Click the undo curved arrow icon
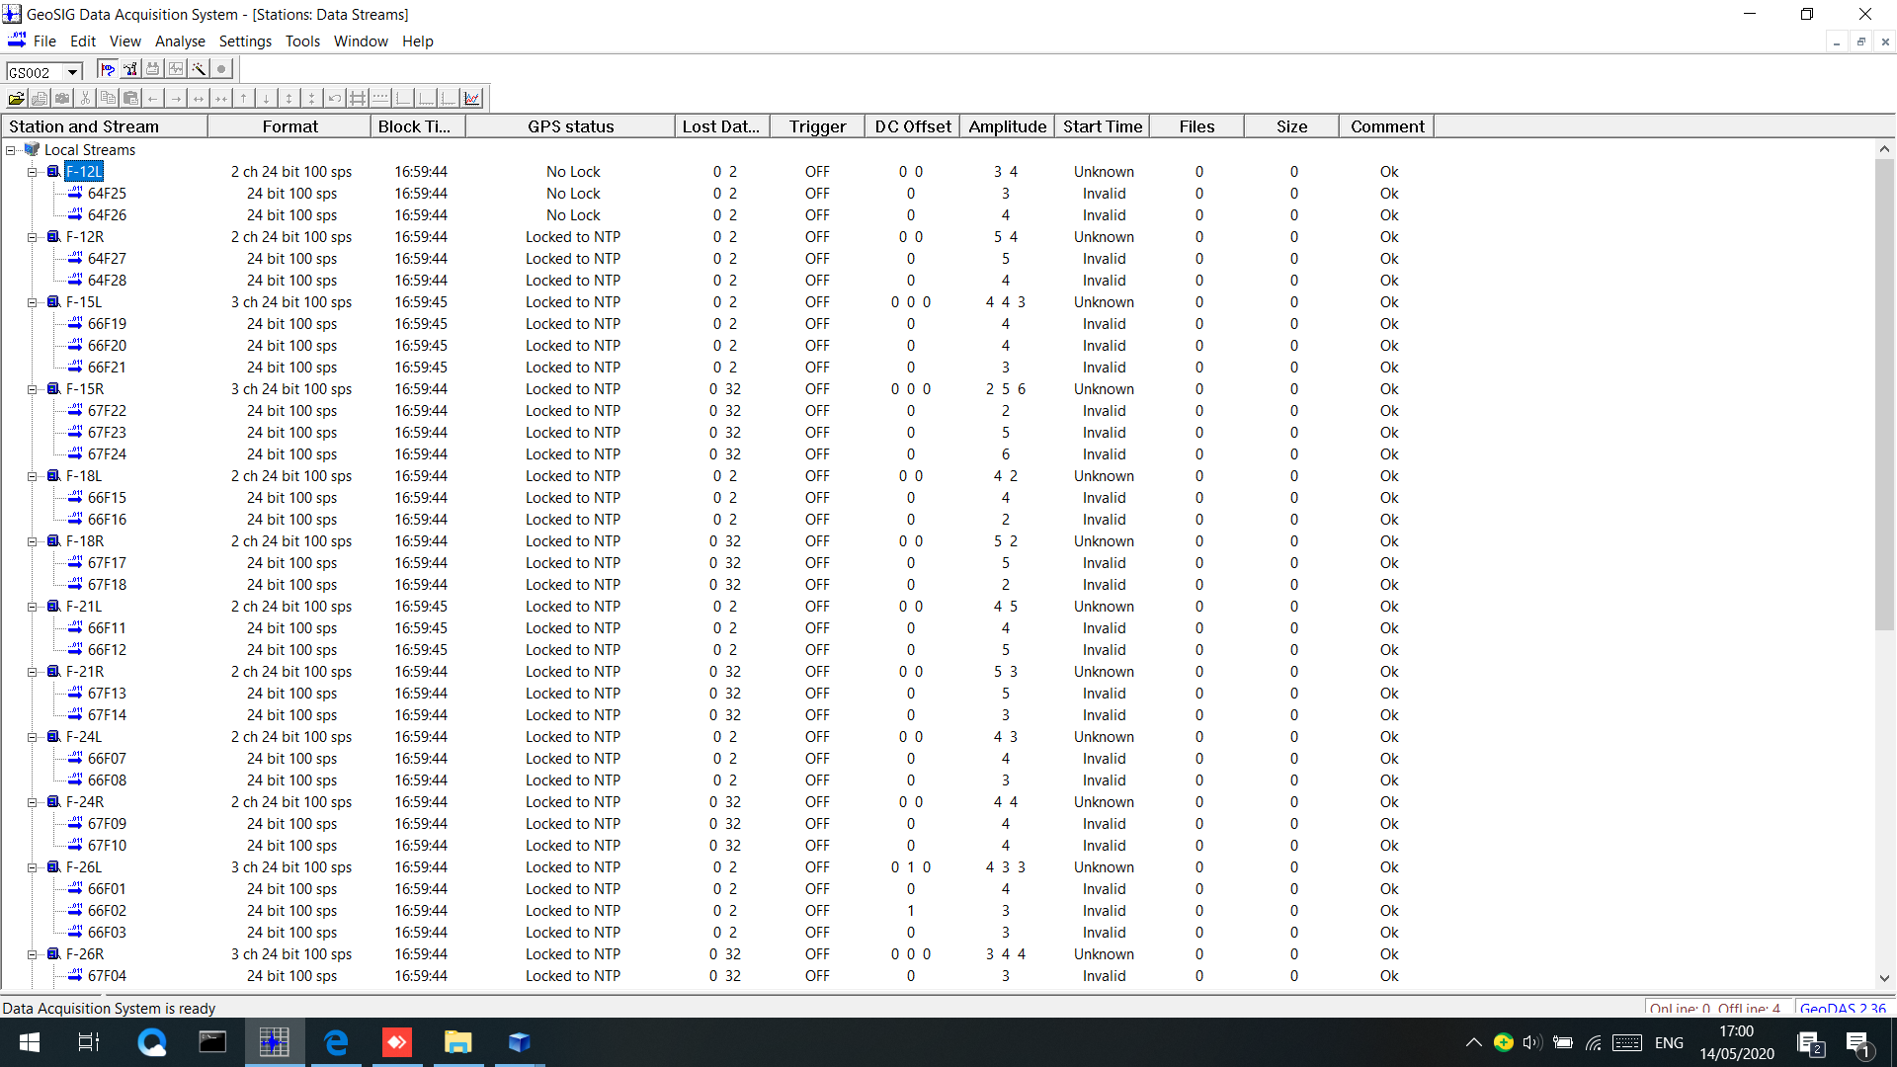This screenshot has width=1897, height=1067. point(335,98)
